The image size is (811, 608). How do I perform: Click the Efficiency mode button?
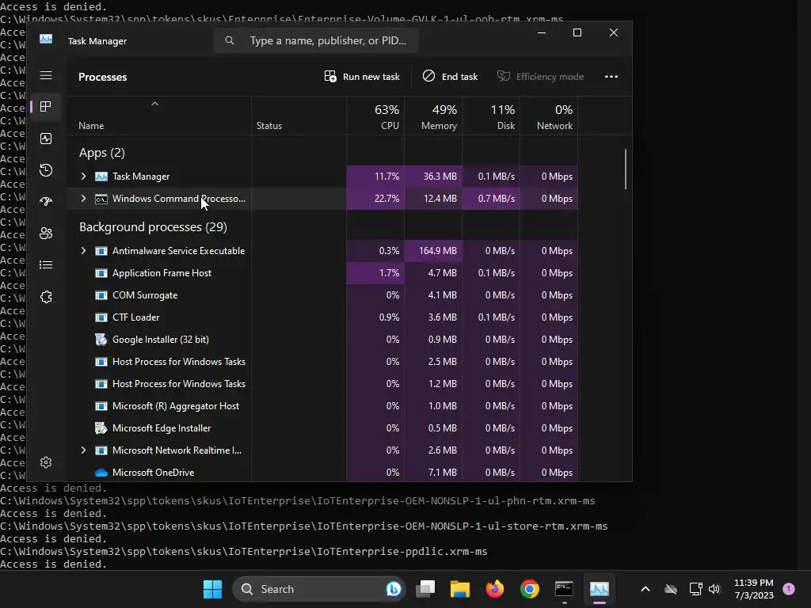[540, 77]
